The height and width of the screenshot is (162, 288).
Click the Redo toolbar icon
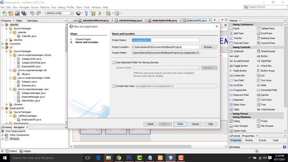click(39, 13)
